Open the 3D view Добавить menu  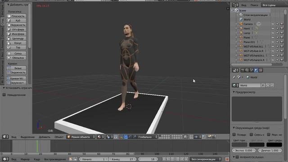click(x=45, y=137)
